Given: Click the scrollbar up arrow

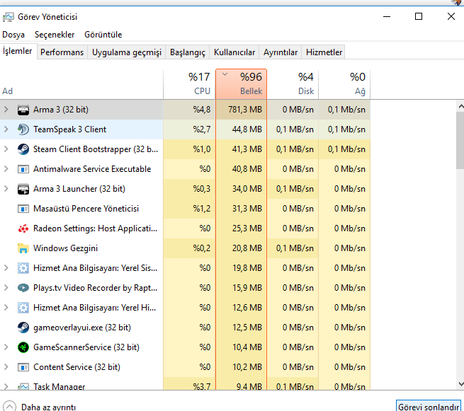Looking at the screenshot, I should click(460, 106).
